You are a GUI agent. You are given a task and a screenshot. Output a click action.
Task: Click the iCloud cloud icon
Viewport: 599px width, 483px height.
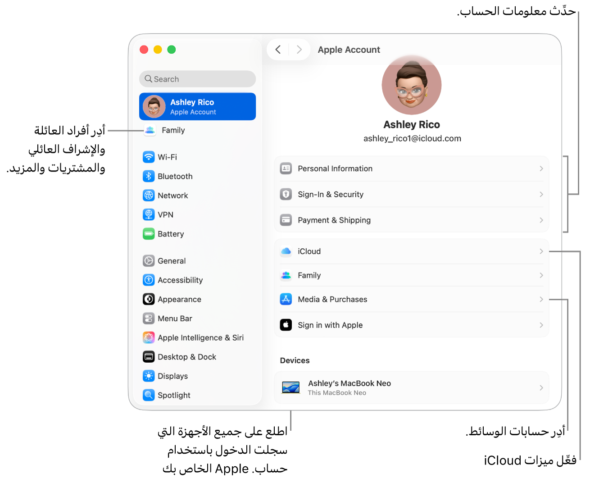286,251
